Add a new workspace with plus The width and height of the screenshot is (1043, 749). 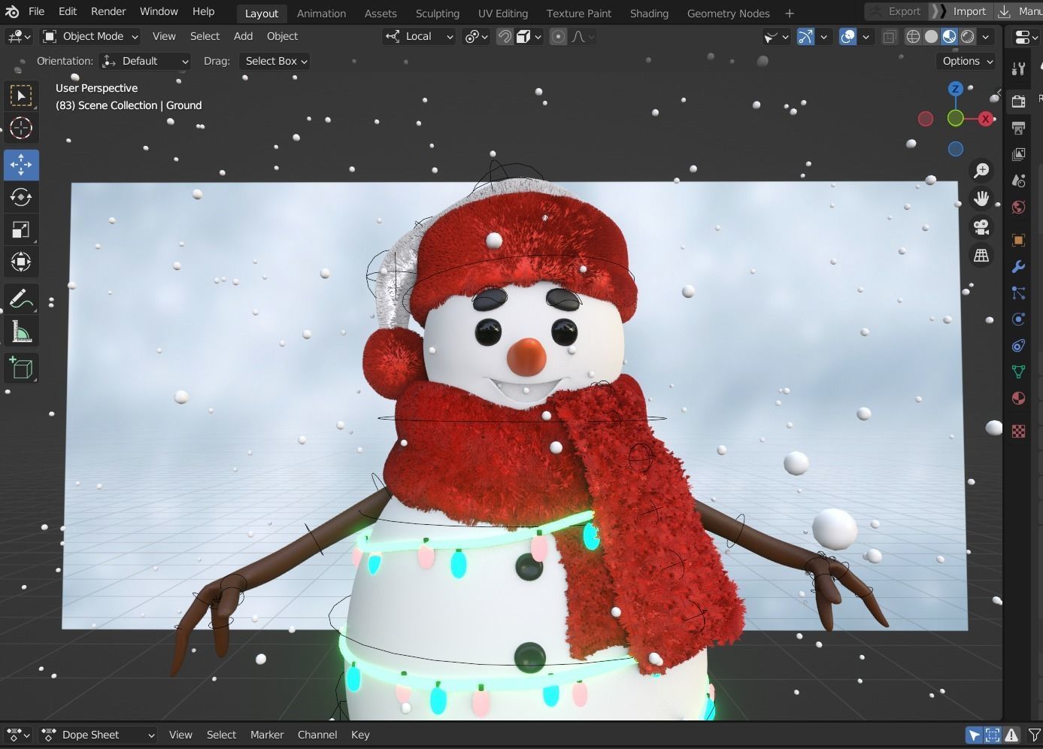point(790,14)
